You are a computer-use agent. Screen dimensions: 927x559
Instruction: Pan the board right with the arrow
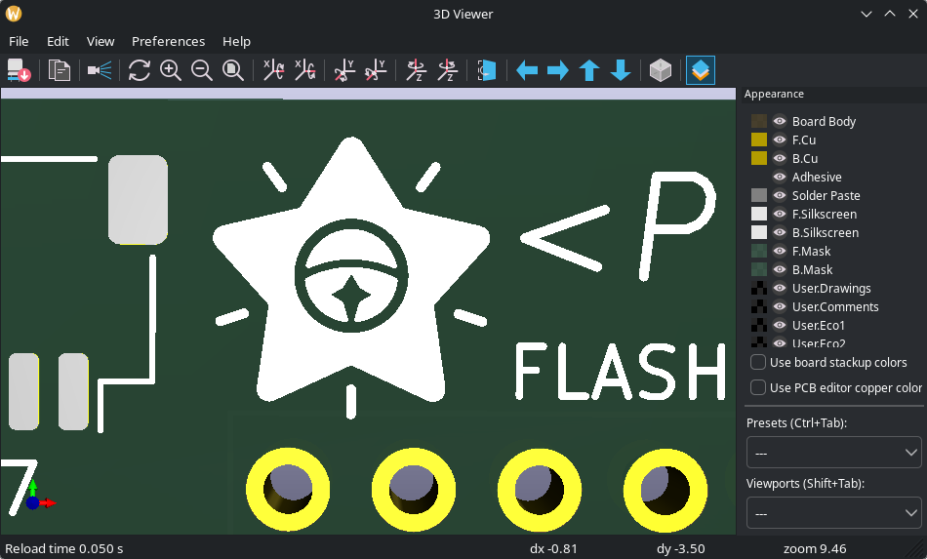(557, 71)
